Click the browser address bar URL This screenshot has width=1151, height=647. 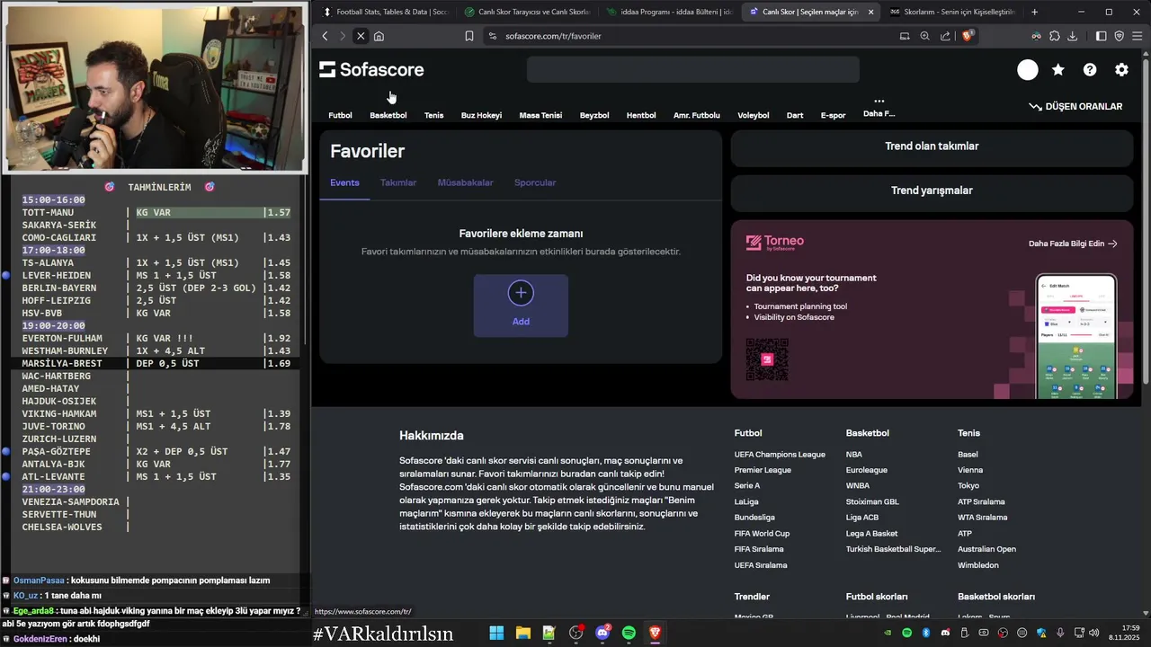pos(553,36)
